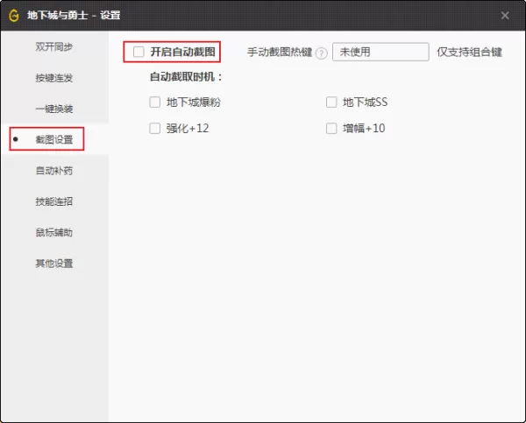The width and height of the screenshot is (526, 423).
Task: Go to 自动补药 settings
Action: (x=54, y=171)
